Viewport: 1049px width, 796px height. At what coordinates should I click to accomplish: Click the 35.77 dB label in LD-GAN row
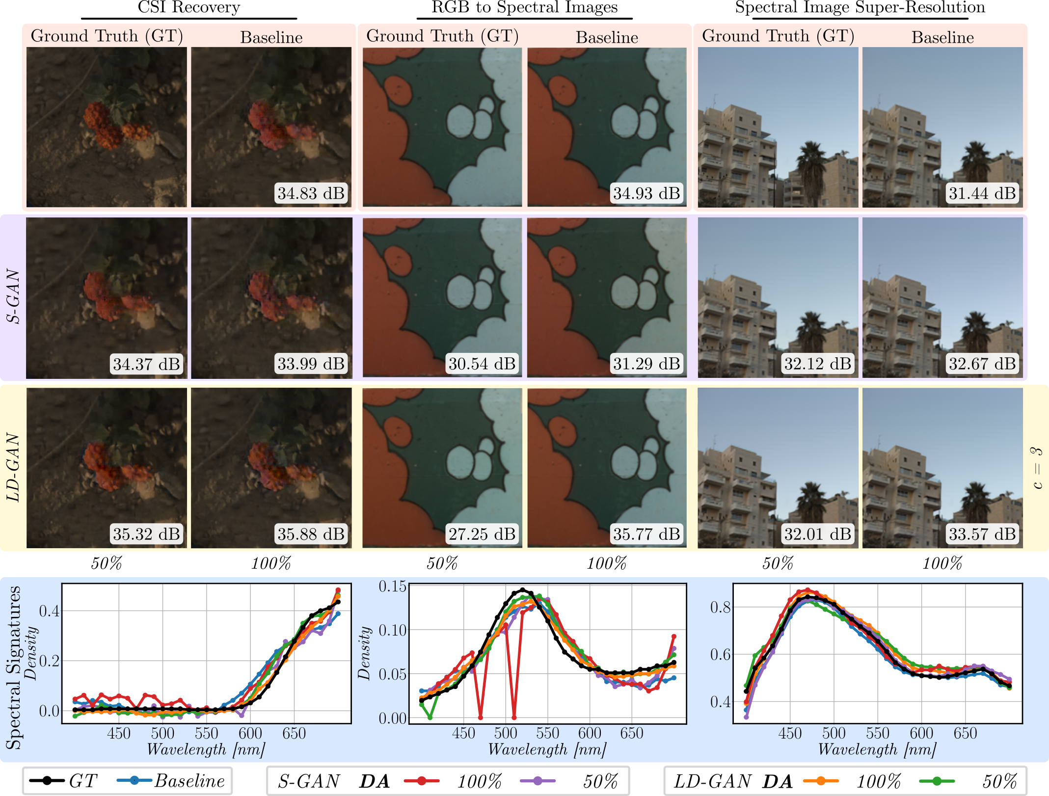point(646,534)
